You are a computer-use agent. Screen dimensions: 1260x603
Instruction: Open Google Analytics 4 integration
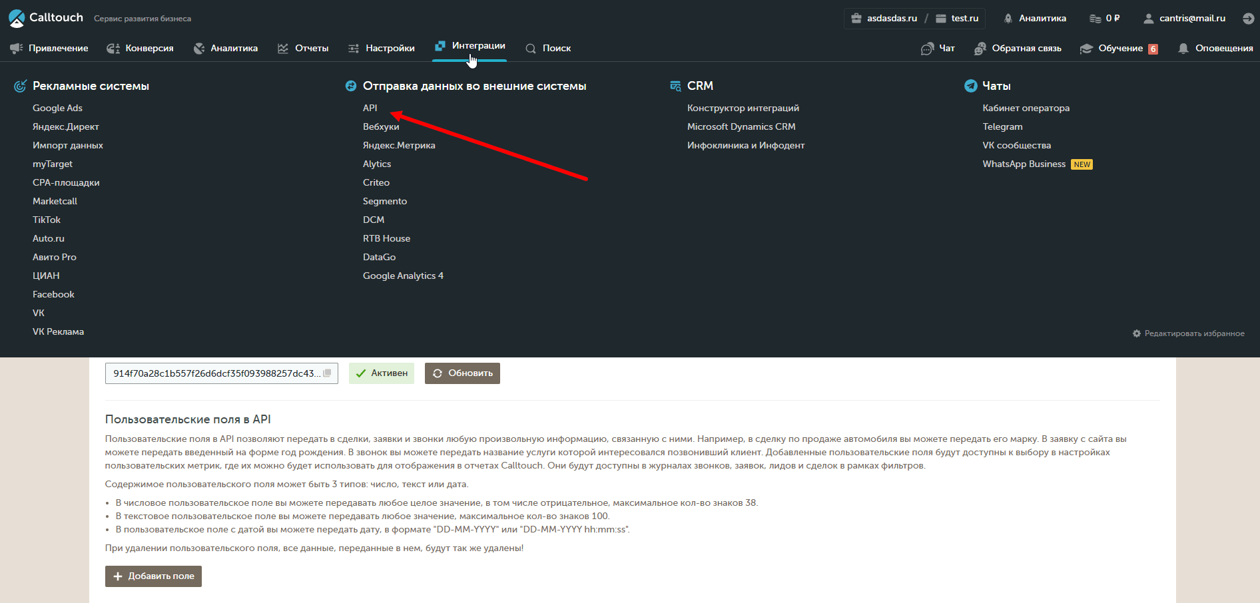coord(403,276)
